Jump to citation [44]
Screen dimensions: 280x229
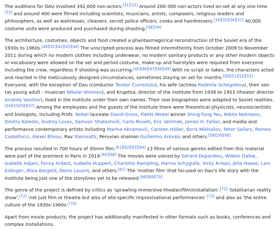pyautogui.click(x=75, y=46)
